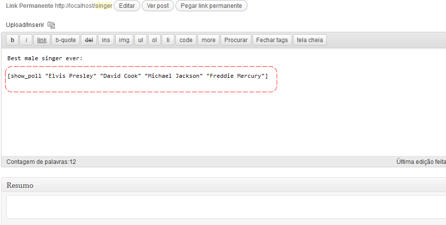Click Fechar tags to close open tags
Screen dimensions: 446x225
click(272, 40)
